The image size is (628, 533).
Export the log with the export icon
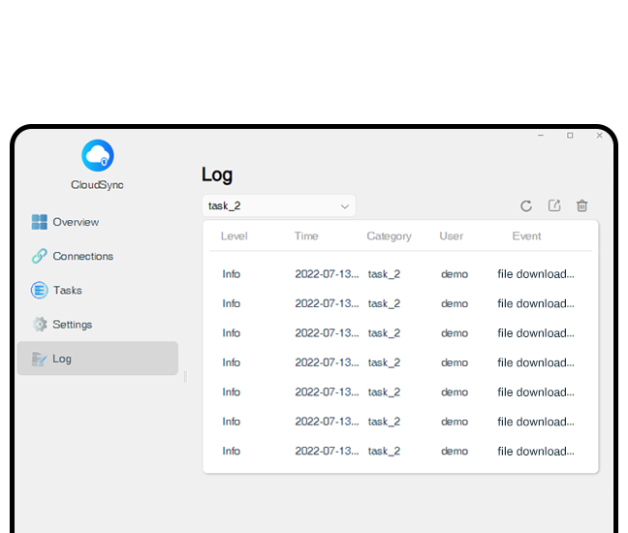554,205
